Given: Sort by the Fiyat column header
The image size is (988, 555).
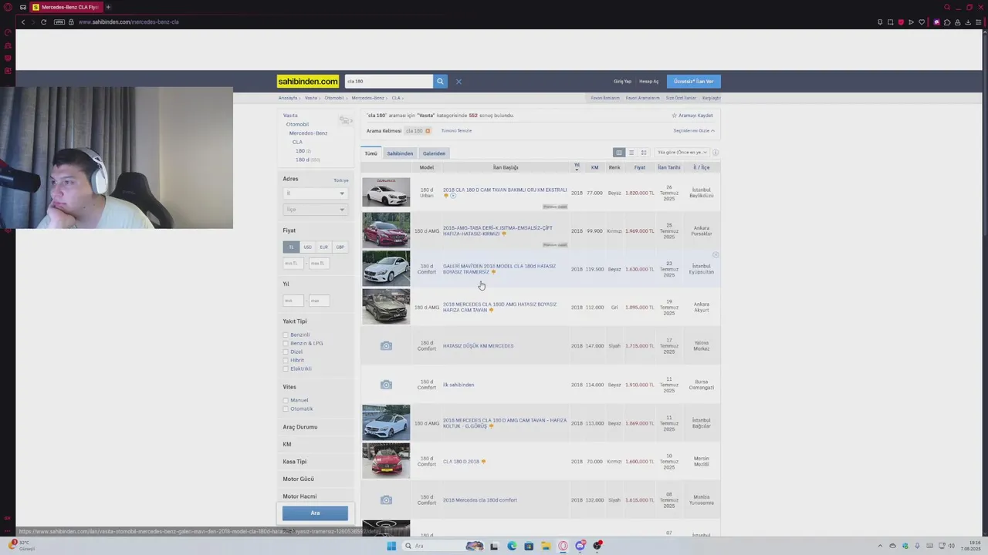Looking at the screenshot, I should [x=640, y=167].
